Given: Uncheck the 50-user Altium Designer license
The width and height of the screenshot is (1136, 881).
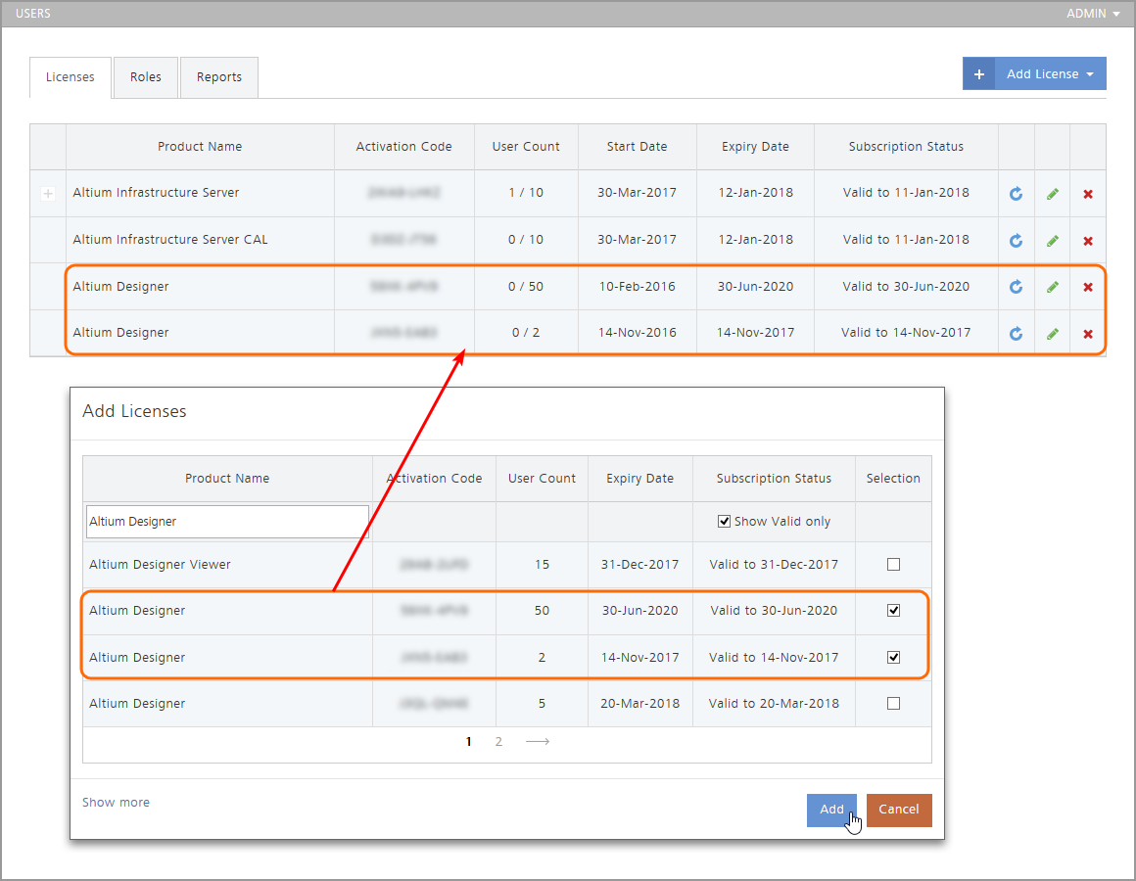Looking at the screenshot, I should pos(893,611).
